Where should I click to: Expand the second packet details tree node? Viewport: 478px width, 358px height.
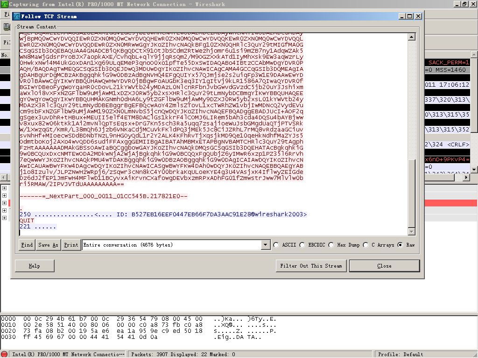(4, 195)
